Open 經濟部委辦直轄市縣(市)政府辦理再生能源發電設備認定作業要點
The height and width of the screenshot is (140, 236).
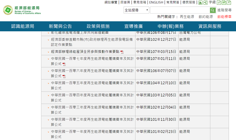pyautogui.click(x=92, y=42)
